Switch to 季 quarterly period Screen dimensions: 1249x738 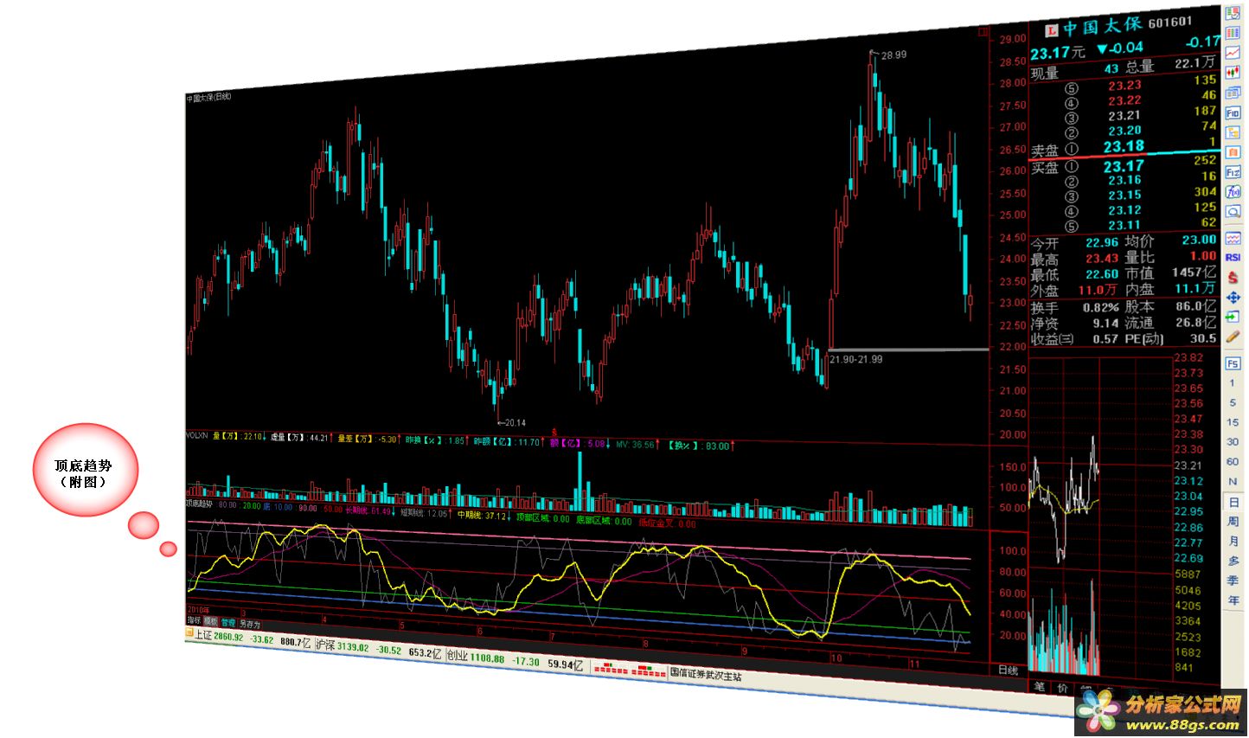click(1233, 581)
